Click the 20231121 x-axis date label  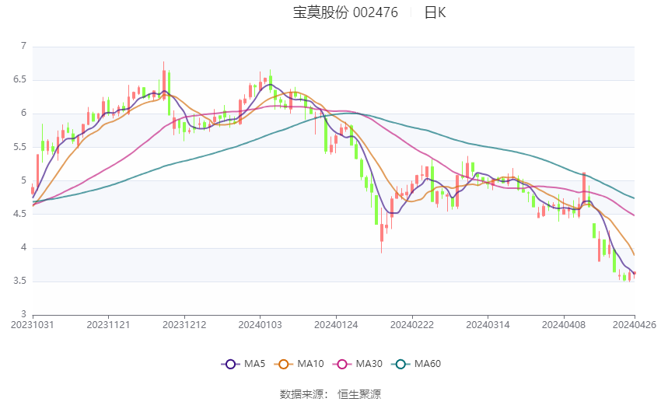pos(108,325)
